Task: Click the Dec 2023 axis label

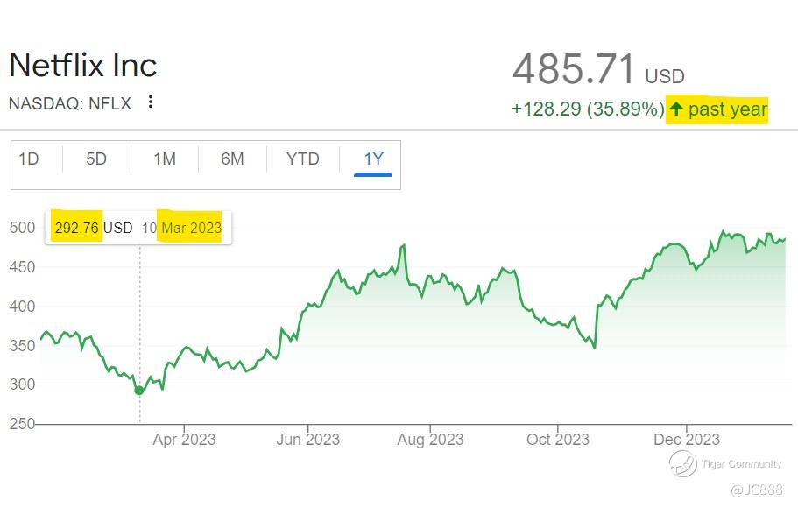Action: click(687, 440)
